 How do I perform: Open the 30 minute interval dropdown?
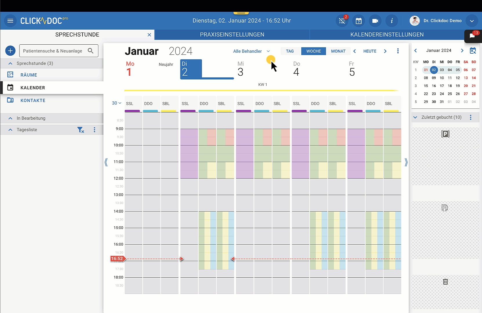117,103
